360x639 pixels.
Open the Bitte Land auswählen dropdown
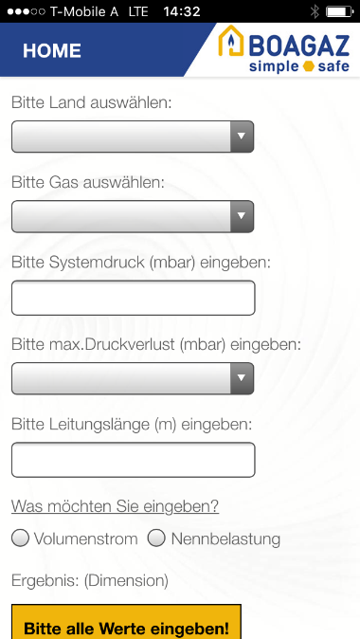click(133, 137)
